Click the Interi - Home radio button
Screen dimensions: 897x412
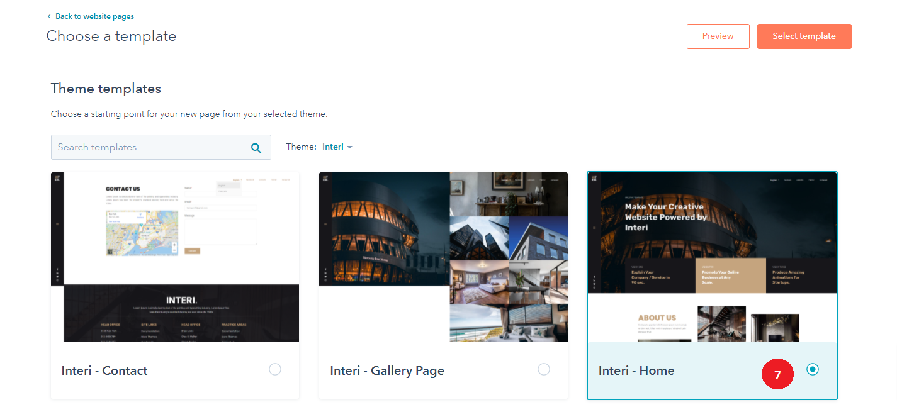[813, 370]
